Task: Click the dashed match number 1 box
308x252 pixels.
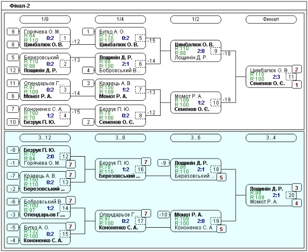Action: point(65,38)
